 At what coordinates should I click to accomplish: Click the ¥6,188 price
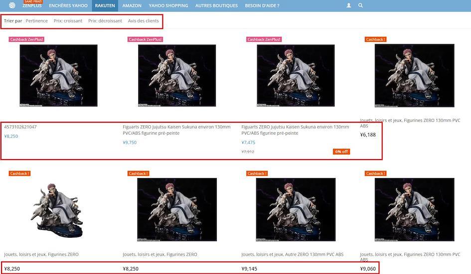[368, 135]
